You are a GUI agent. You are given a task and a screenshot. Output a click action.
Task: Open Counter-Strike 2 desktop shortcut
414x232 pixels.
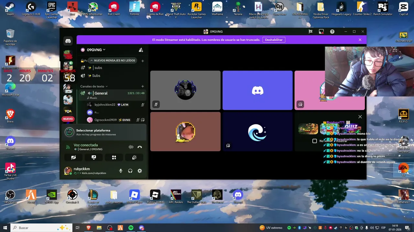362,8
